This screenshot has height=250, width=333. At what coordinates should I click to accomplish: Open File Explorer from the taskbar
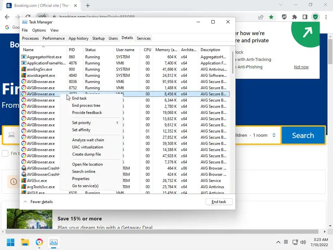pyautogui.click(x=25, y=242)
